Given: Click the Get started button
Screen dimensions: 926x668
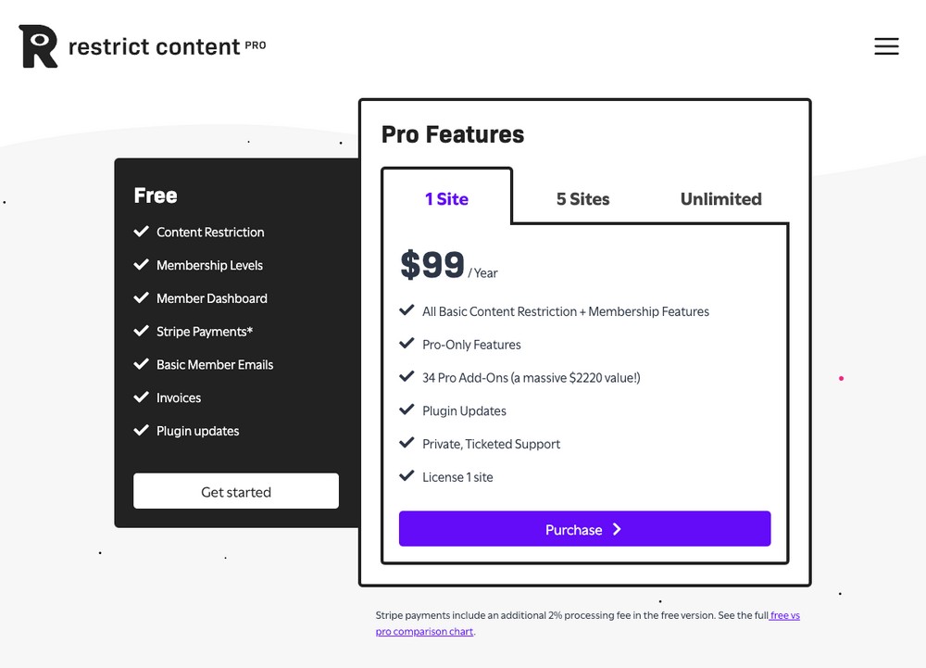Looking at the screenshot, I should (236, 491).
